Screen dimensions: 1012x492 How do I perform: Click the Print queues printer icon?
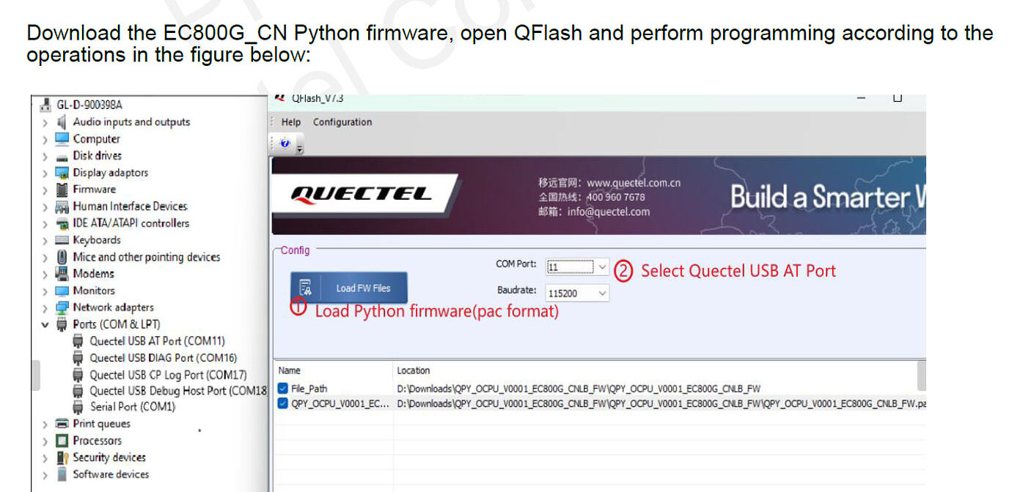(62, 424)
